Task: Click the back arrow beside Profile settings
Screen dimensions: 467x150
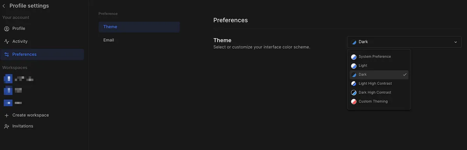Action: [x=4, y=6]
